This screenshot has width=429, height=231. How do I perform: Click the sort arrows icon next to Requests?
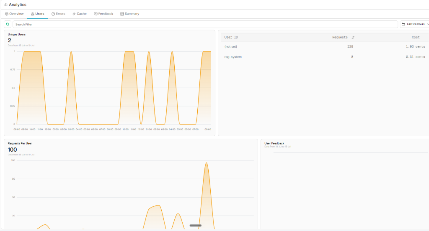(x=353, y=37)
